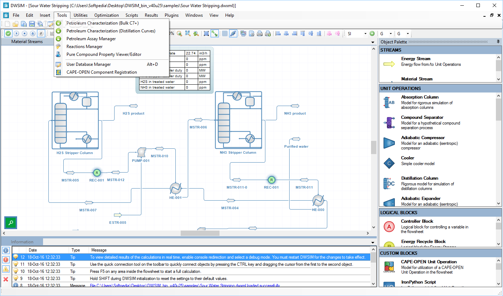503x296 pixels.
Task: Select Petroleum Characterization (Bulk C7+)
Action: [x=111, y=23]
